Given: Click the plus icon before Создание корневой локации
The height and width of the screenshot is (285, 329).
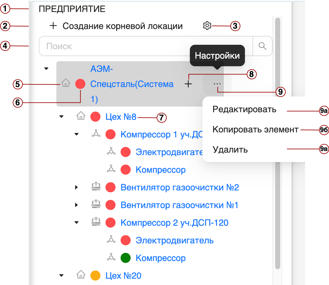Looking at the screenshot, I should click(x=54, y=26).
